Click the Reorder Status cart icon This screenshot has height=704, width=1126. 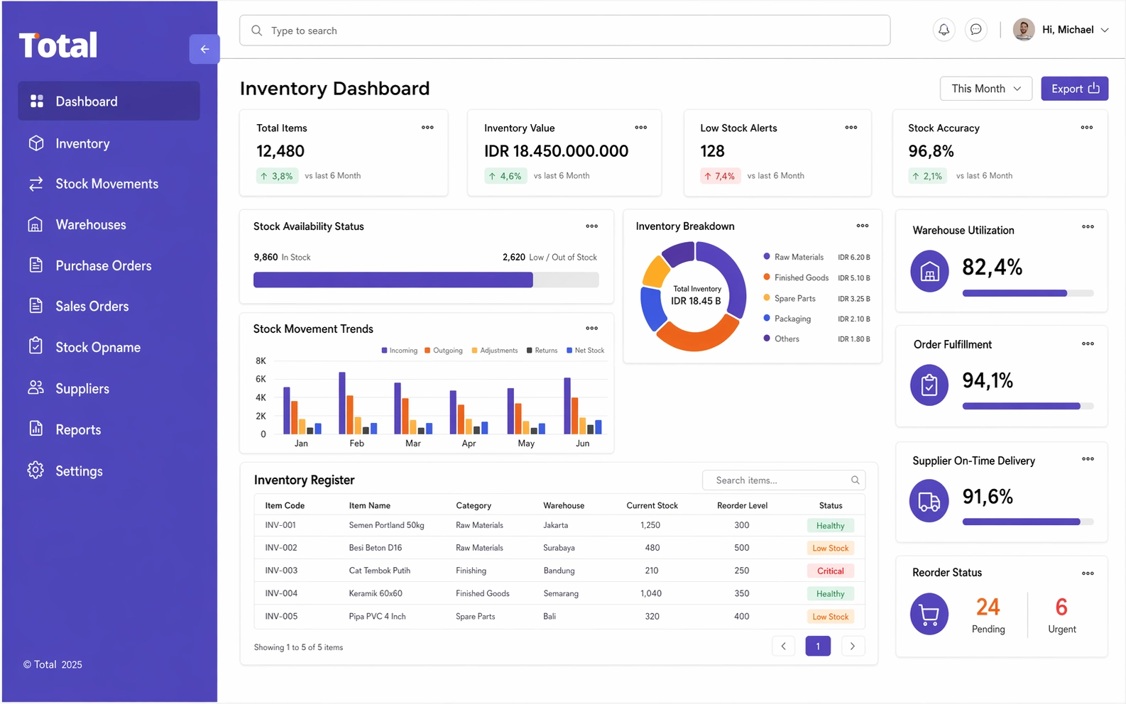[x=929, y=614]
